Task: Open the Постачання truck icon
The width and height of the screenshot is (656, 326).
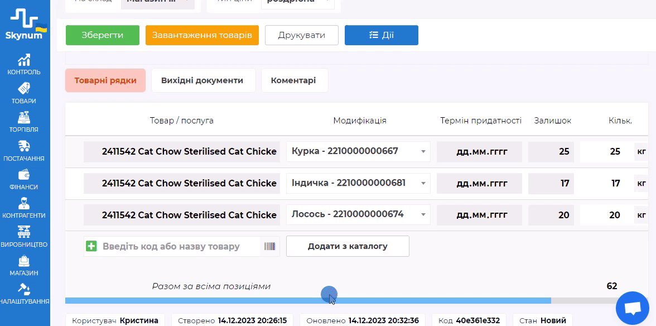Action: [25, 146]
